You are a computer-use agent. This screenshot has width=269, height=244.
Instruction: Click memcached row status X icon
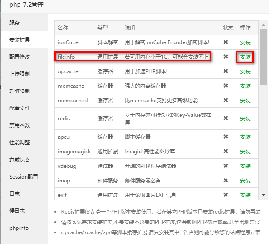(x=225, y=100)
